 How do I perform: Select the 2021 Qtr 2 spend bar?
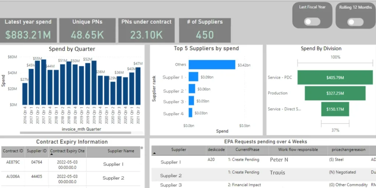pyautogui.click(x=138, y=86)
